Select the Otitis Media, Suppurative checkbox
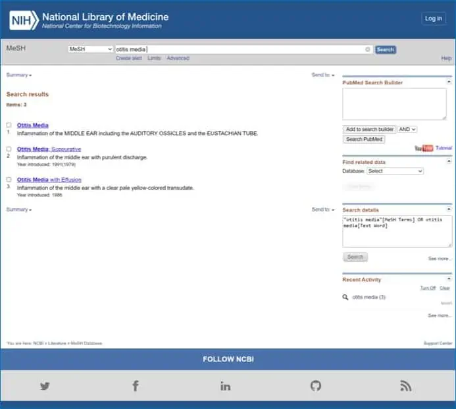 tap(9, 150)
